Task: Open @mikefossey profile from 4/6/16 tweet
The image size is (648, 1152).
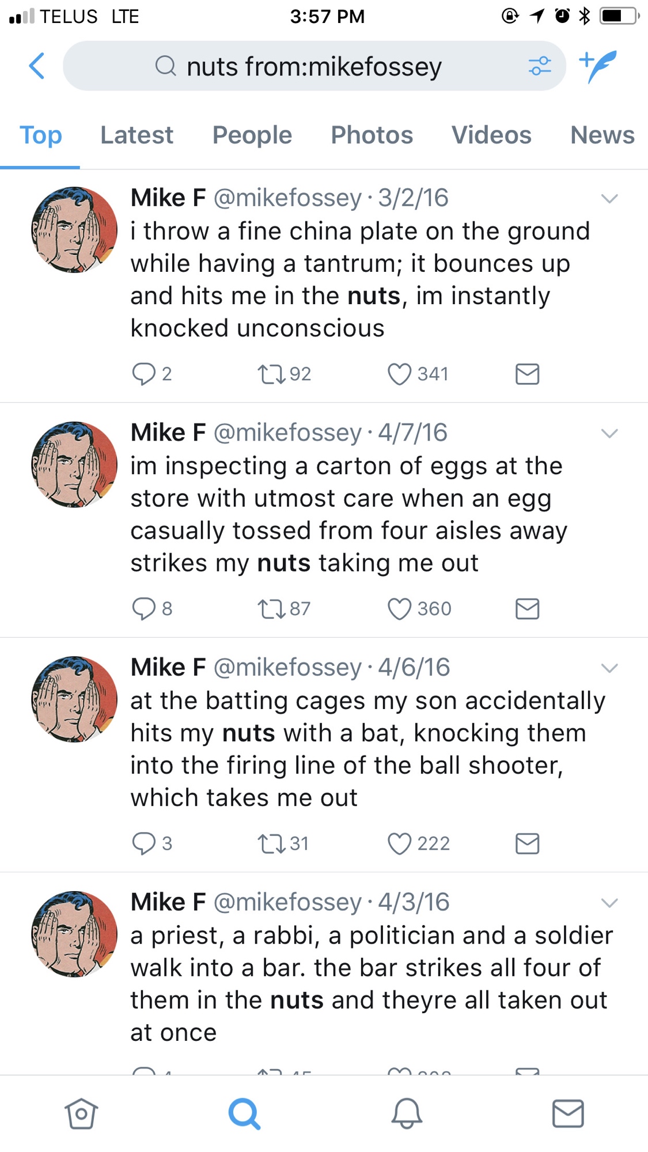Action: (287, 668)
